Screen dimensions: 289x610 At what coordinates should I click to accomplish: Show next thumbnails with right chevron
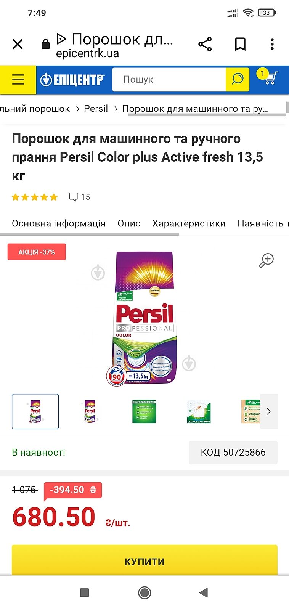268,411
